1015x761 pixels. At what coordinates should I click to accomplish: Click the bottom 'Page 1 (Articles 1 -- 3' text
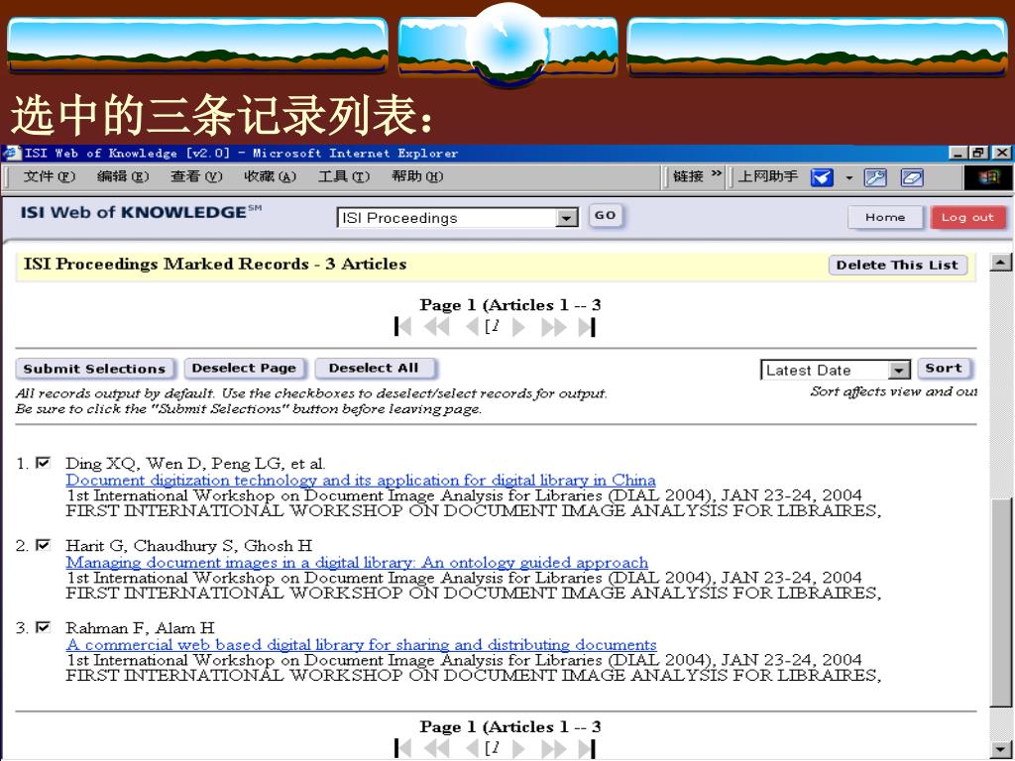pyautogui.click(x=510, y=726)
